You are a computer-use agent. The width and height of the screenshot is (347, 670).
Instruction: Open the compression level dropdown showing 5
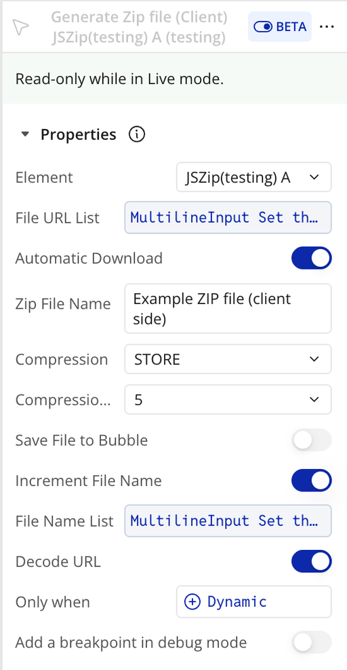click(x=228, y=400)
